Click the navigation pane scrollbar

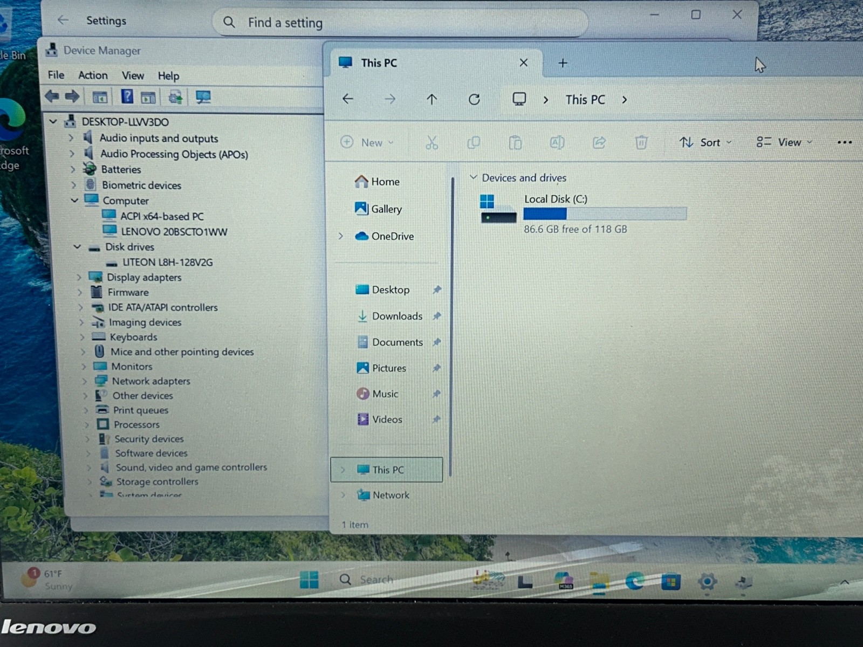pyautogui.click(x=452, y=326)
